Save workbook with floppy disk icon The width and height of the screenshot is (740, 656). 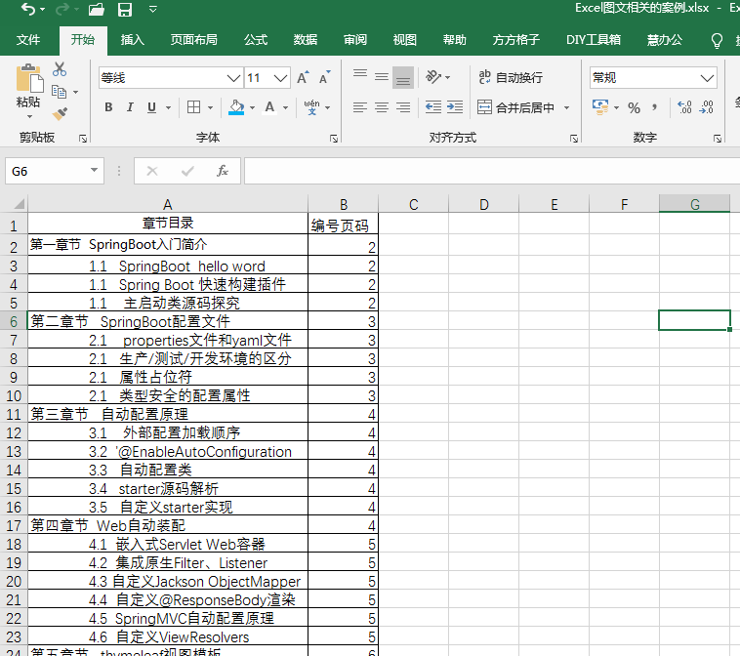(x=125, y=10)
